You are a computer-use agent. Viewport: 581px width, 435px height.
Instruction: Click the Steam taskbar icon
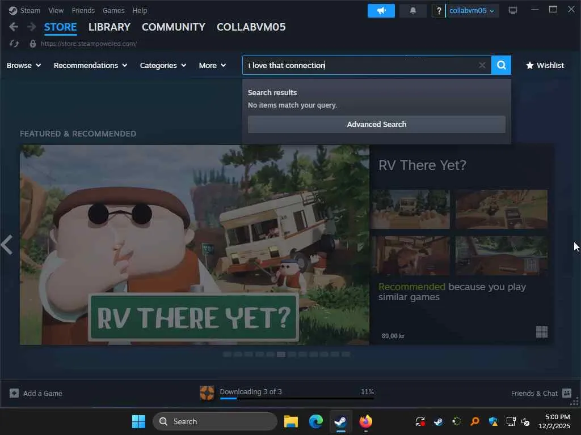[x=340, y=421]
